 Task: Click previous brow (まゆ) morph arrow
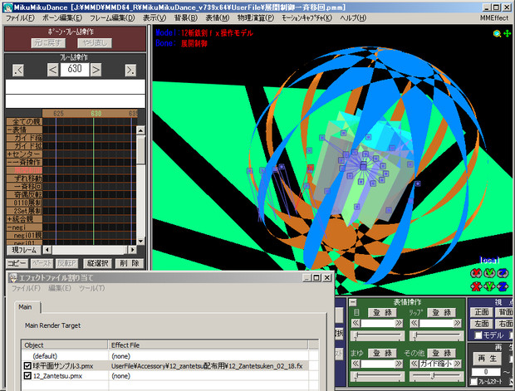(x=356, y=364)
